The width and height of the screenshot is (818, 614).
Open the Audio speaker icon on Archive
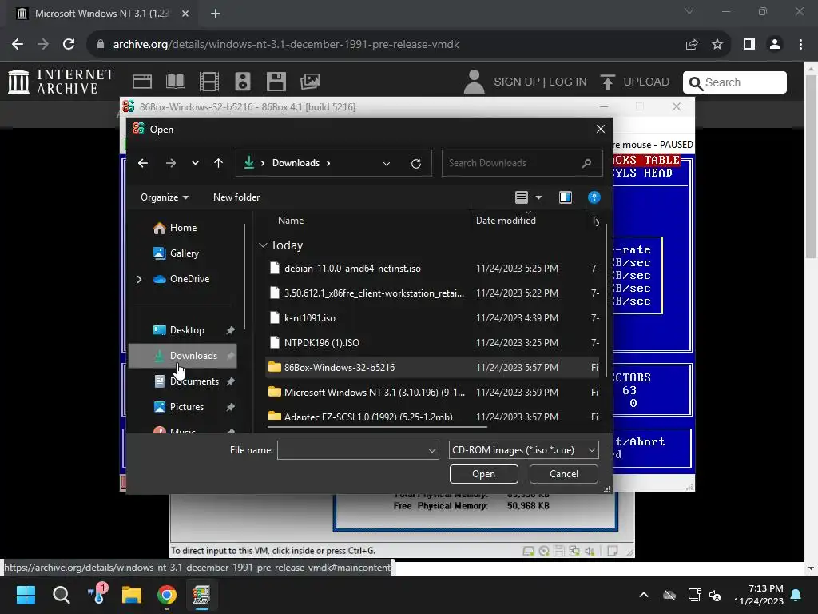[243, 82]
